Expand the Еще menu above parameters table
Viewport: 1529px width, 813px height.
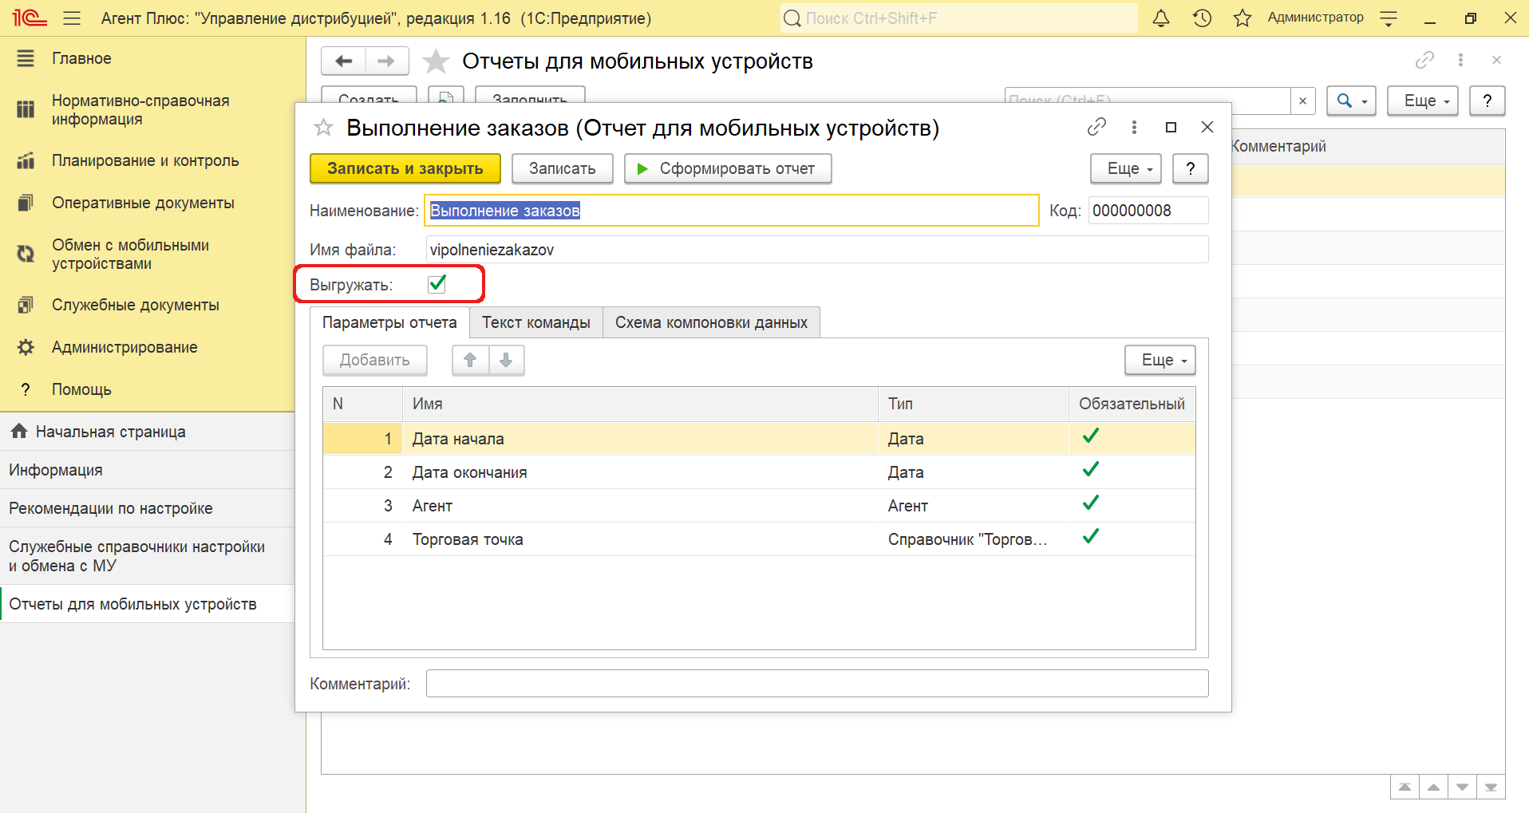[1160, 360]
